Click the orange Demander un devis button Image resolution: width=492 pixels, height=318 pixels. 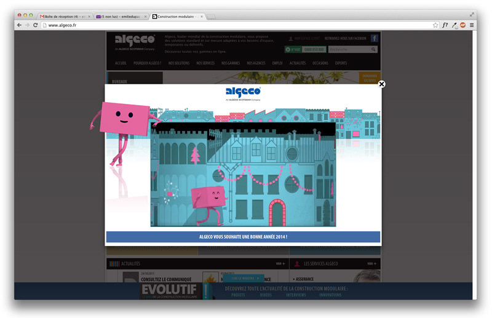coord(370,78)
